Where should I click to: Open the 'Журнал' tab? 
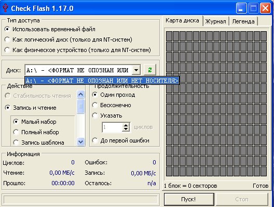[x=216, y=21]
